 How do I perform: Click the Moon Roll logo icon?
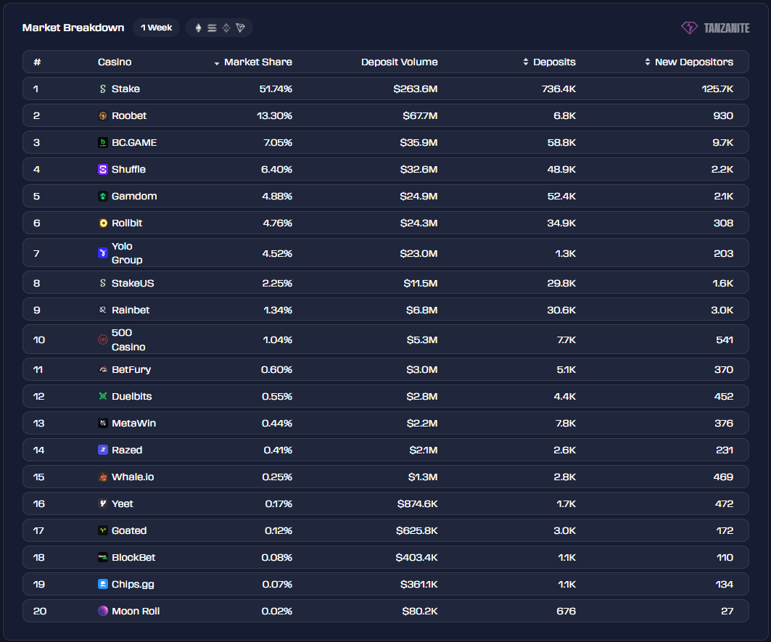[103, 611]
